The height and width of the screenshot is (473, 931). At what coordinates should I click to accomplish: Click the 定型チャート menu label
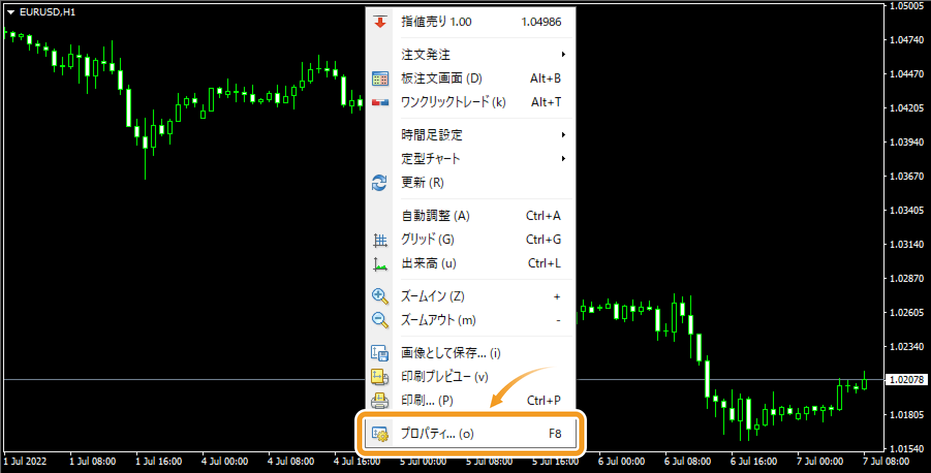coord(430,159)
